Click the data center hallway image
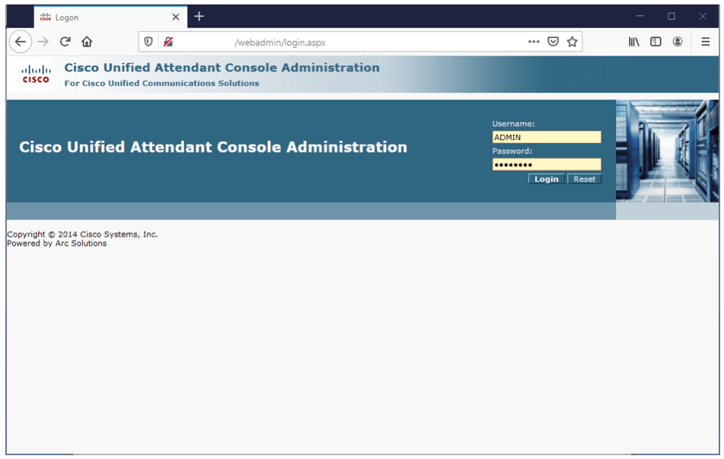 click(667, 151)
